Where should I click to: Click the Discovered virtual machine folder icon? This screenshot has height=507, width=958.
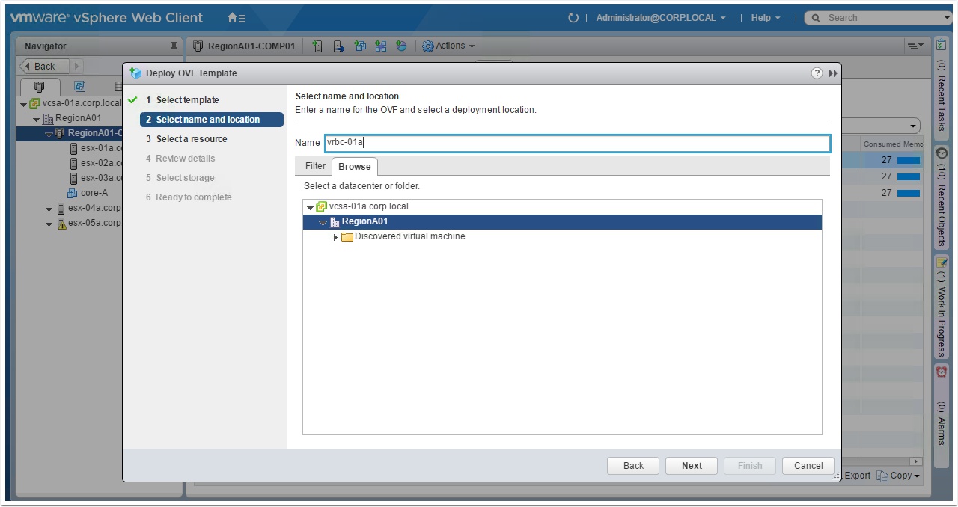pyautogui.click(x=347, y=237)
